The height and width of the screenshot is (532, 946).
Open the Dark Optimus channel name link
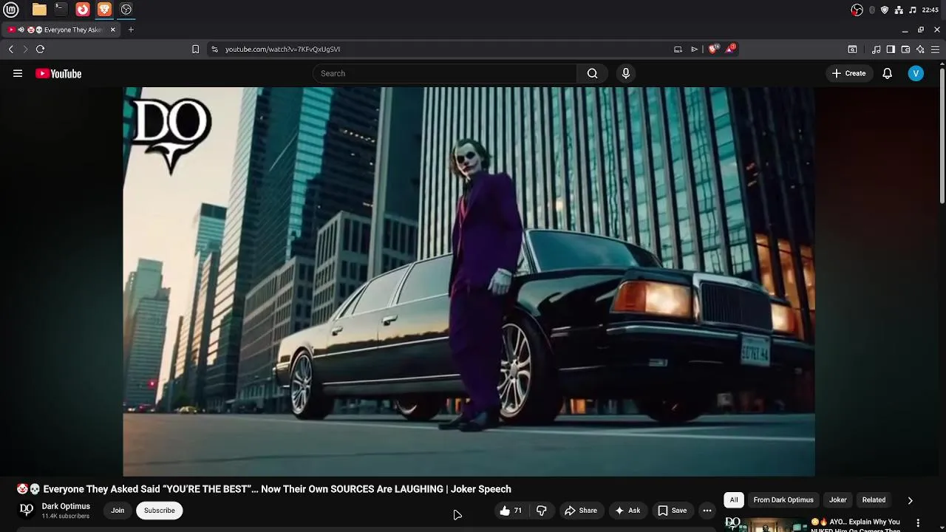pyautogui.click(x=66, y=506)
